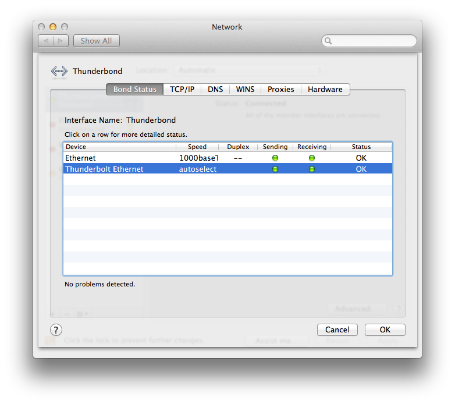This screenshot has height=404, width=455.
Task: Click the OK status of Ethernet row
Action: (x=361, y=158)
